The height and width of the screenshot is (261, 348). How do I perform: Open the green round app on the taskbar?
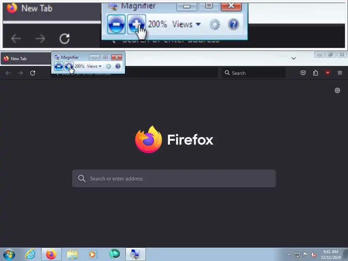(115, 254)
